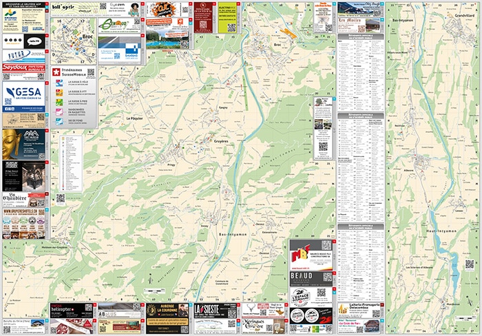Click the QR code in the La Chaudière advert
The image size is (482, 336).
41,202
